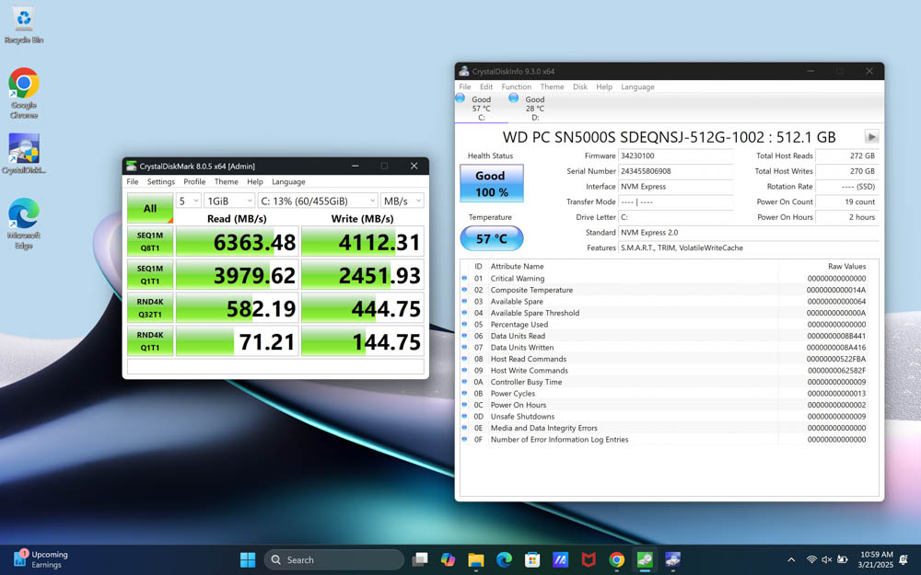Select the C: disk Good 57 °C tab
Image resolution: width=921 pixels, height=575 pixels.
click(x=481, y=109)
